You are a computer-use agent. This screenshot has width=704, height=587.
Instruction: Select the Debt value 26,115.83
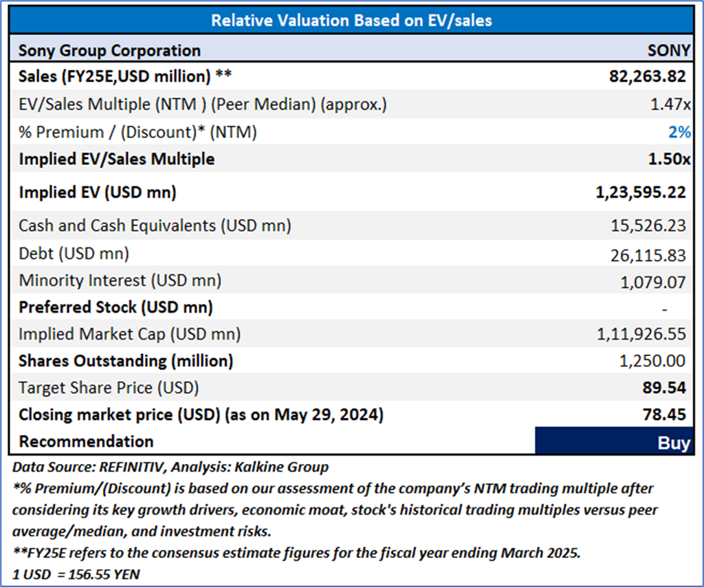coord(648,255)
